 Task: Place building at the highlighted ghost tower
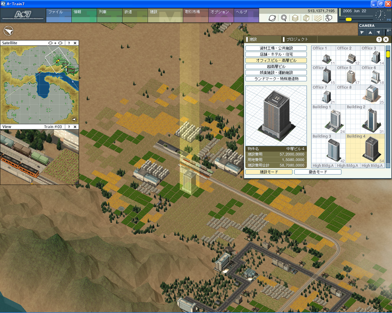pyautogui.click(x=189, y=182)
